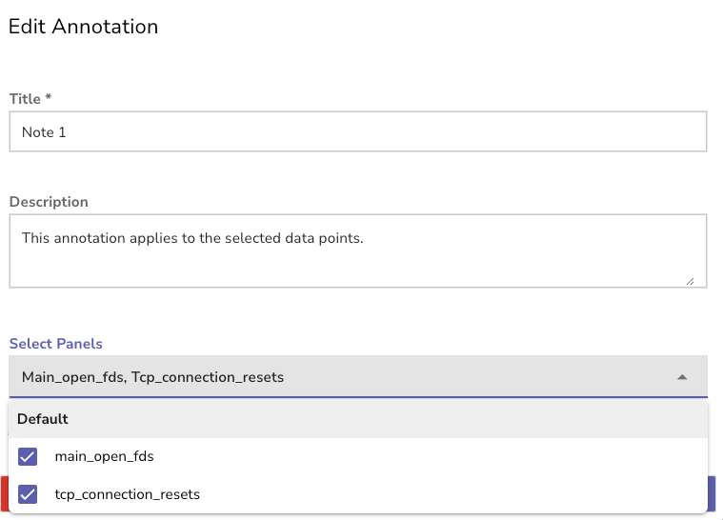
Task: Click the description textarea resize handle
Action: [x=689, y=281]
